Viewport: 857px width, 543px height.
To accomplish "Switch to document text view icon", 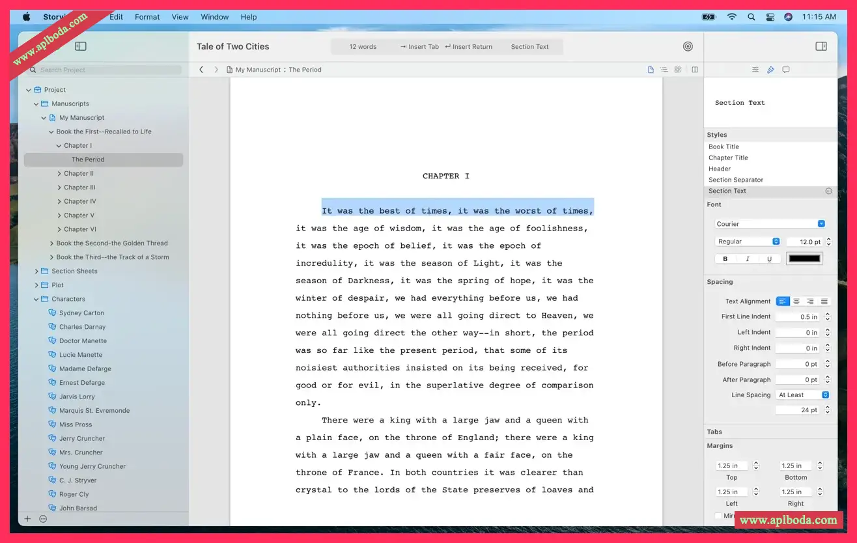I will coord(651,70).
